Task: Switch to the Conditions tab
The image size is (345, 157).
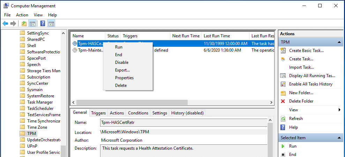Action: (x=138, y=113)
